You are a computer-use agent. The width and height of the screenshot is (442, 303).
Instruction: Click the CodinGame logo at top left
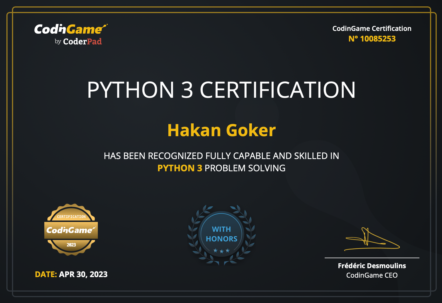71,29
